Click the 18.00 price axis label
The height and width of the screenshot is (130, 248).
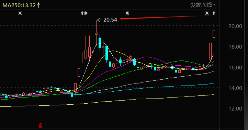tap(235, 47)
